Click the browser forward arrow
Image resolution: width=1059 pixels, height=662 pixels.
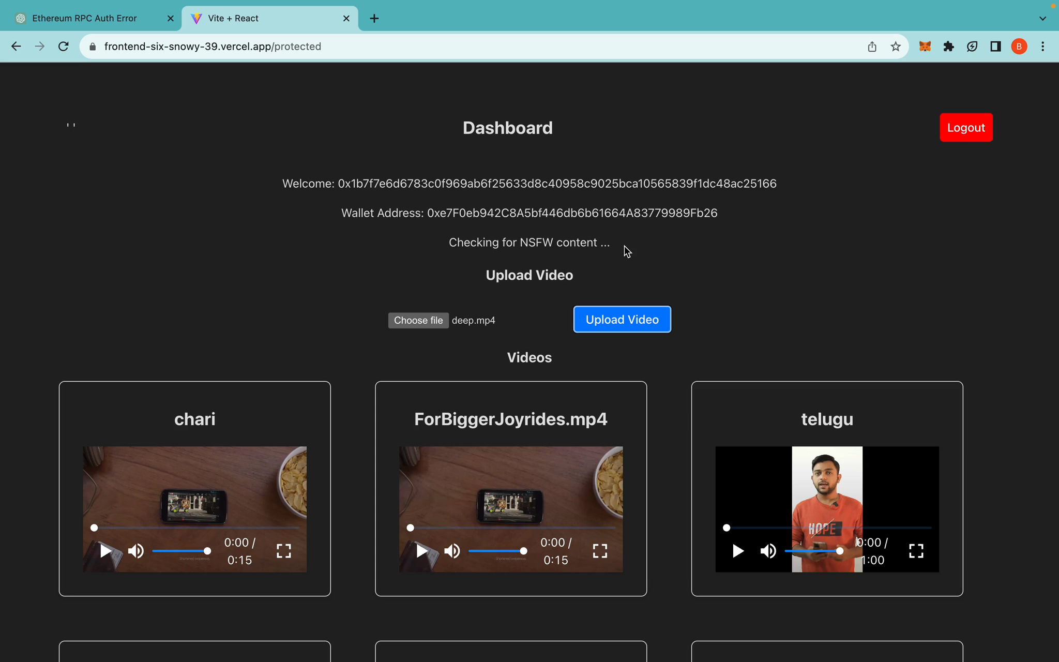(x=40, y=47)
